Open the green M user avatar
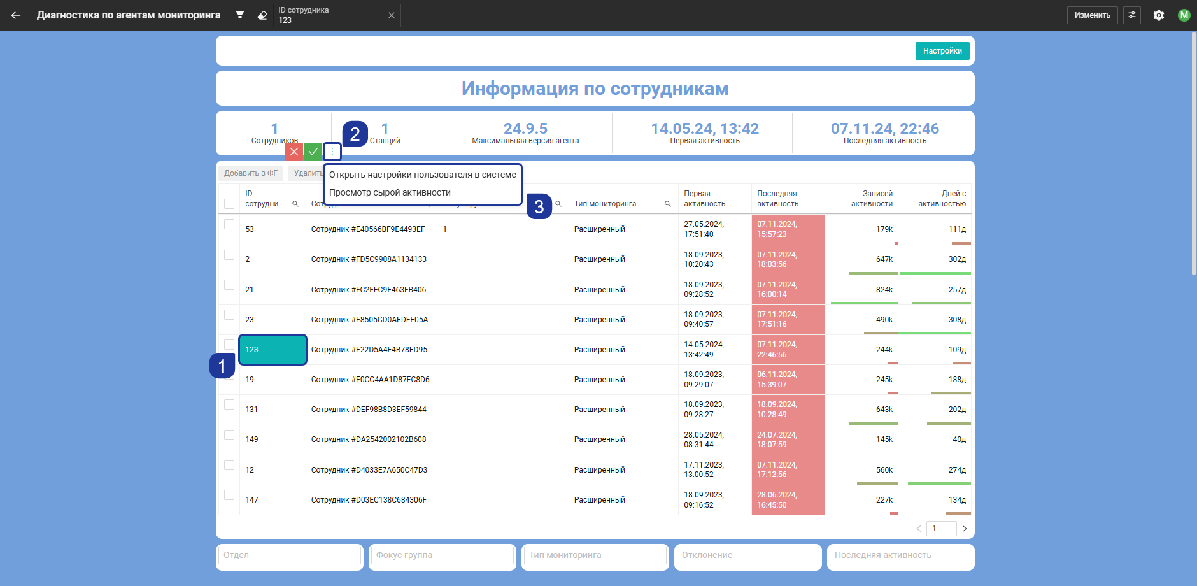Screen dimensions: 1197x586 1184,15
